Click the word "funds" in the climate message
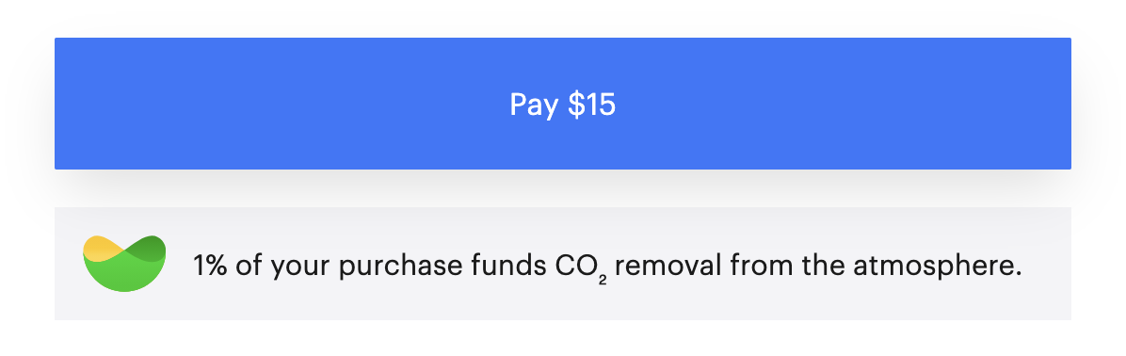This screenshot has width=1126, height=356. [509, 267]
